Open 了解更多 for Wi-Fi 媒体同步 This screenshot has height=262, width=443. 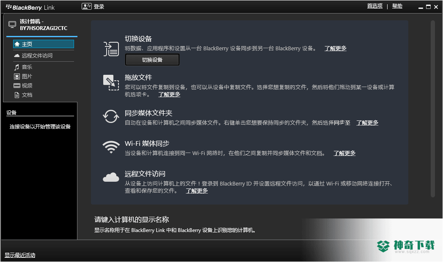pos(344,153)
